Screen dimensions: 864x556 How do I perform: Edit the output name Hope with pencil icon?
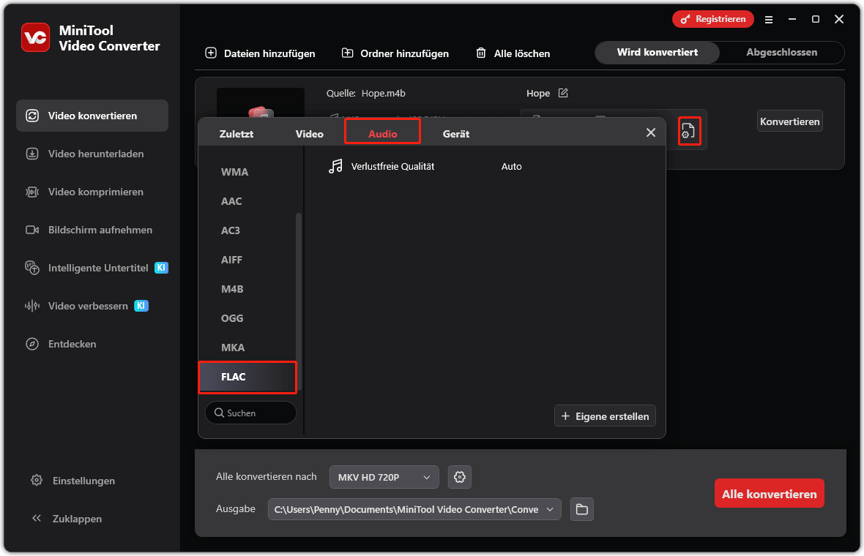pos(563,93)
